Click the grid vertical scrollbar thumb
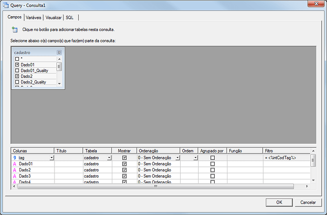The image size is (327, 215). point(313,160)
